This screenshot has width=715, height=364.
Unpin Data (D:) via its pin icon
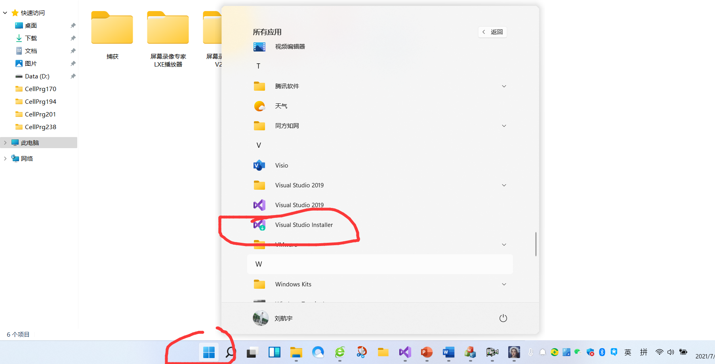(73, 76)
